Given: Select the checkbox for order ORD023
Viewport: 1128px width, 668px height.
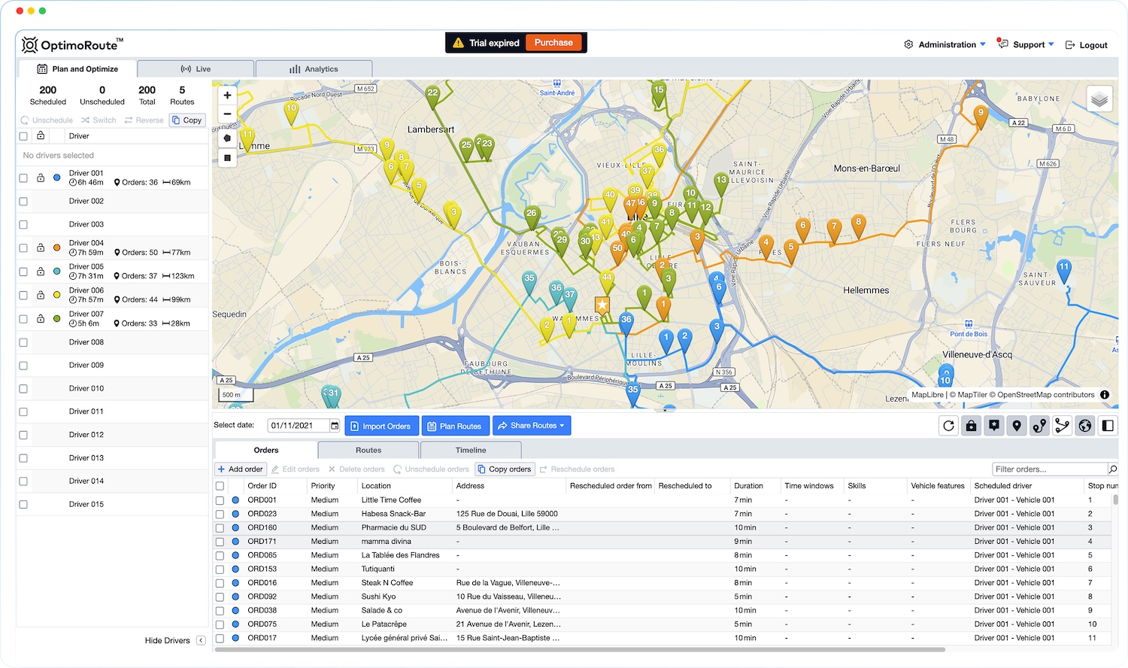Looking at the screenshot, I should 220,514.
